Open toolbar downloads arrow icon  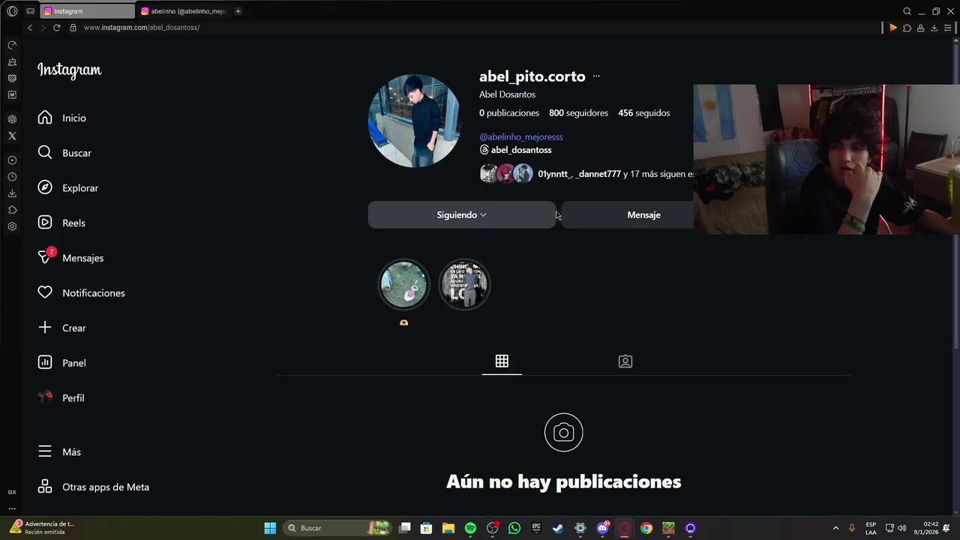tap(934, 28)
